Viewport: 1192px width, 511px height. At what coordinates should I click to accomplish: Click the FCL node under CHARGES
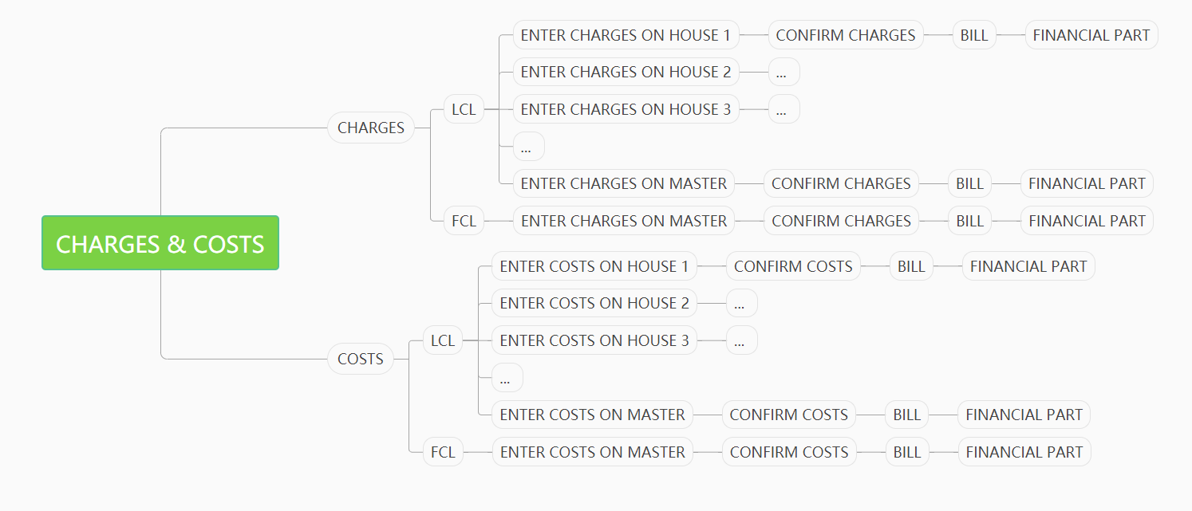pos(464,221)
